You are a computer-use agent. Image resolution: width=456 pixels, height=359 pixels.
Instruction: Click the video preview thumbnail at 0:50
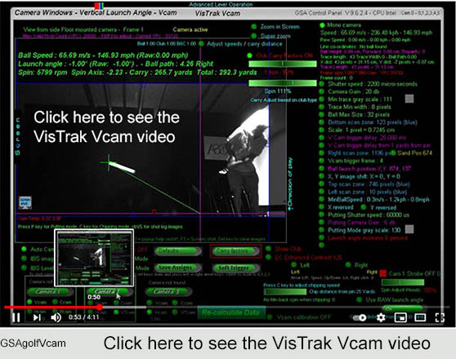(94, 258)
